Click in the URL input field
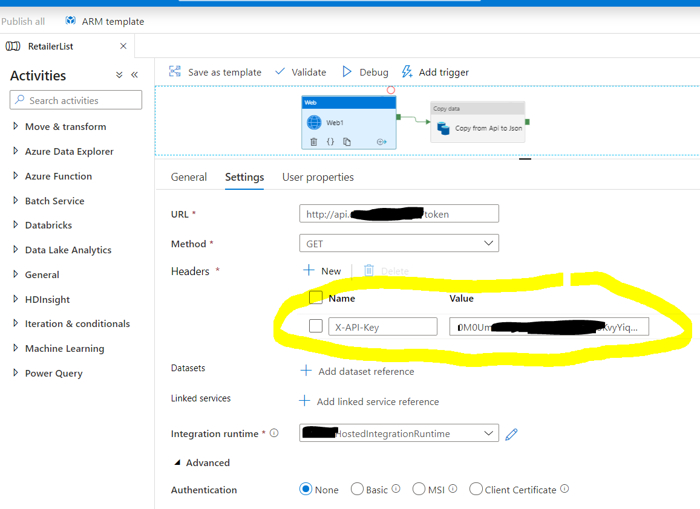The width and height of the screenshot is (700, 509). click(399, 213)
